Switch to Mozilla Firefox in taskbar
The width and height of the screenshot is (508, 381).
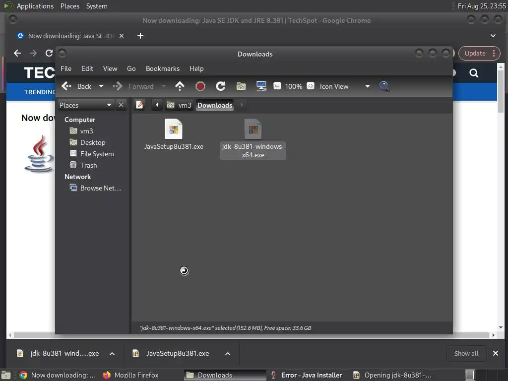coord(131,375)
